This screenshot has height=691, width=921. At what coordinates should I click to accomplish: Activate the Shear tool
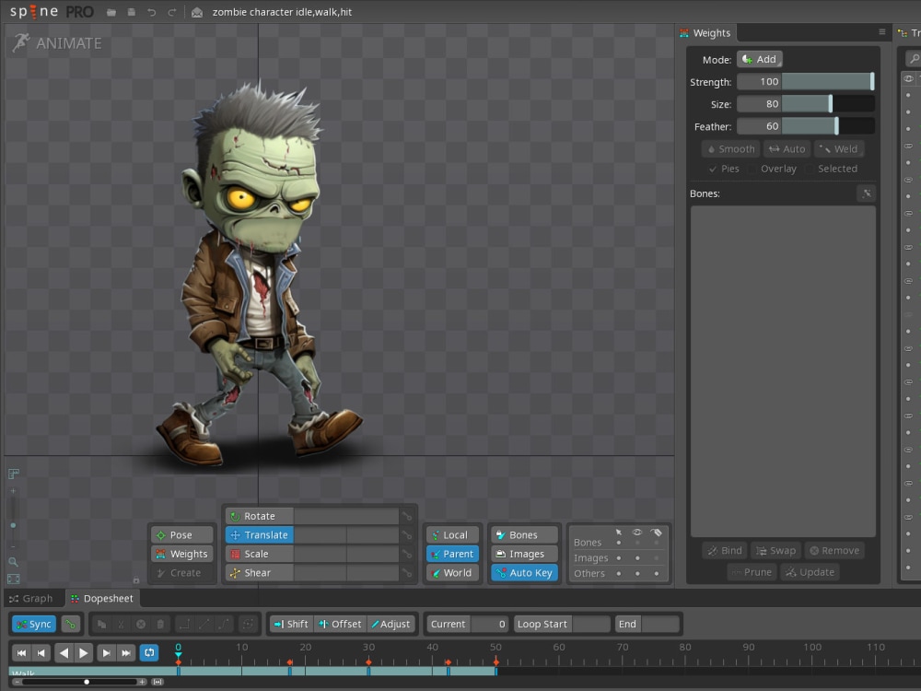click(x=259, y=572)
